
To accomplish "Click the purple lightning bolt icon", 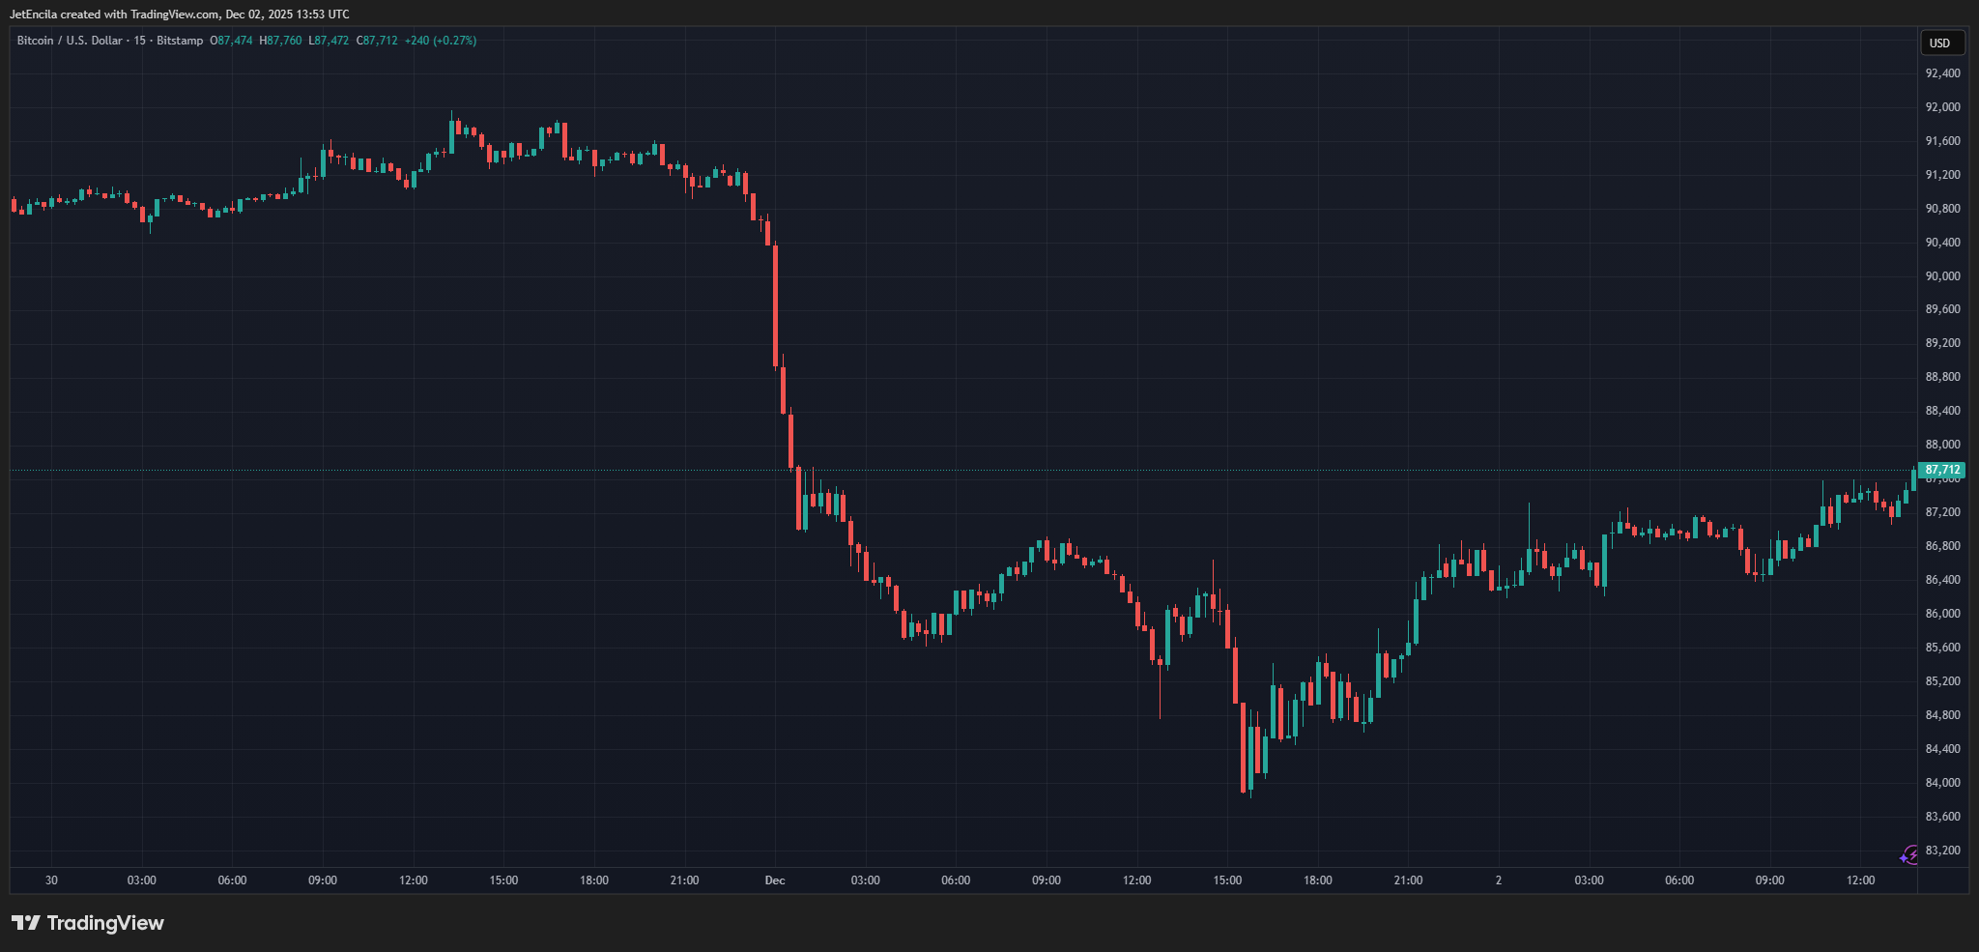I will click(1909, 854).
